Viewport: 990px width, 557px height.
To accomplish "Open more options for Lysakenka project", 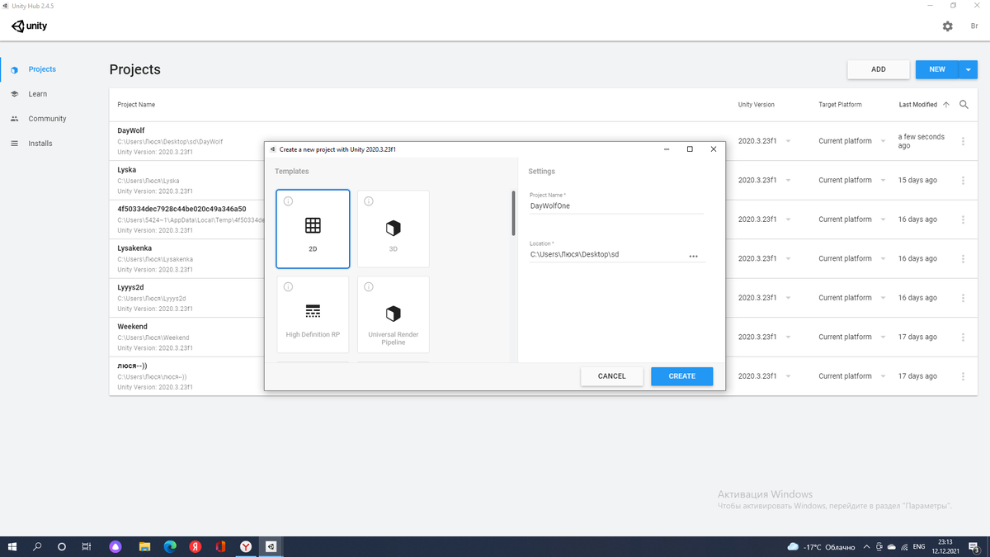I will (963, 258).
